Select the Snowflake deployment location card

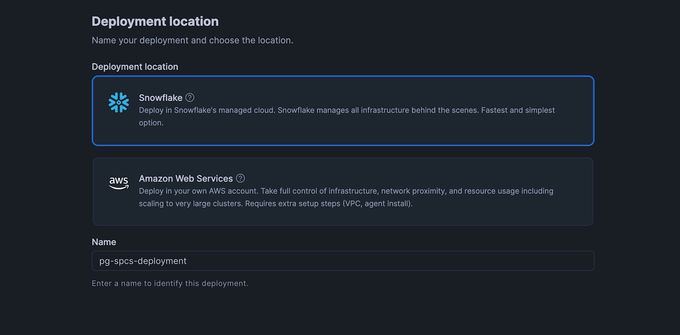(x=343, y=111)
